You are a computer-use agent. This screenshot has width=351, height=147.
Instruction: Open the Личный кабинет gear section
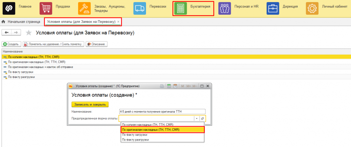(x=312, y=8)
